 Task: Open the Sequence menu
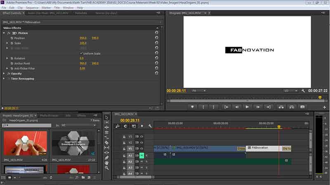point(32,8)
